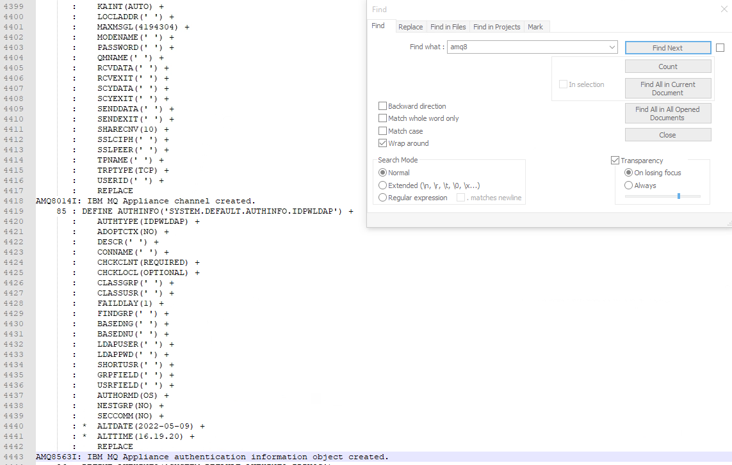Click the NESTGRP(NO) line

click(x=131, y=406)
